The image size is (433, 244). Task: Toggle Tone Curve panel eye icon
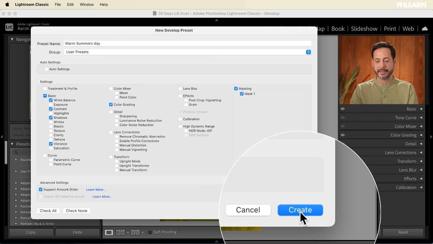tap(343, 118)
